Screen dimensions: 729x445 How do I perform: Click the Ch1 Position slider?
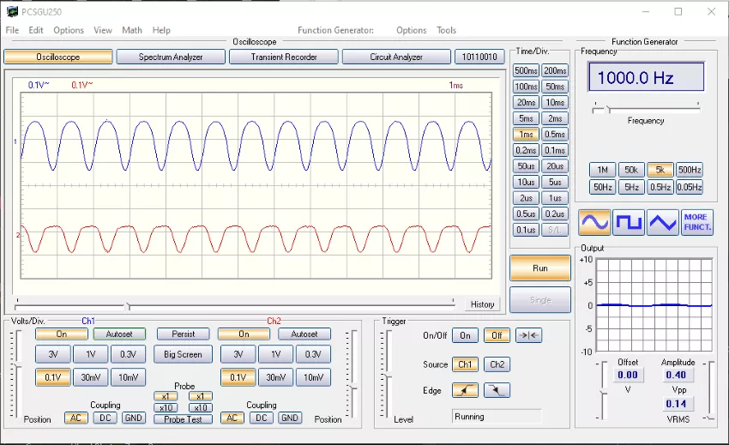[17, 375]
